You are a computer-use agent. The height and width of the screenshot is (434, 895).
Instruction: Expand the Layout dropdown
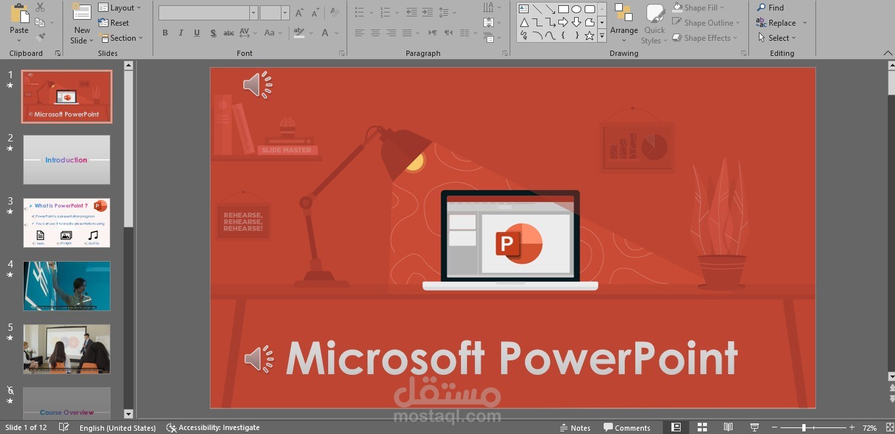[120, 8]
